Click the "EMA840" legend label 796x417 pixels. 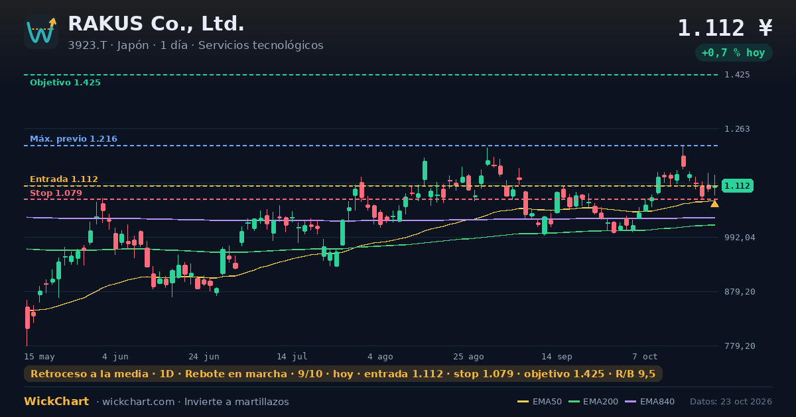coord(657,402)
